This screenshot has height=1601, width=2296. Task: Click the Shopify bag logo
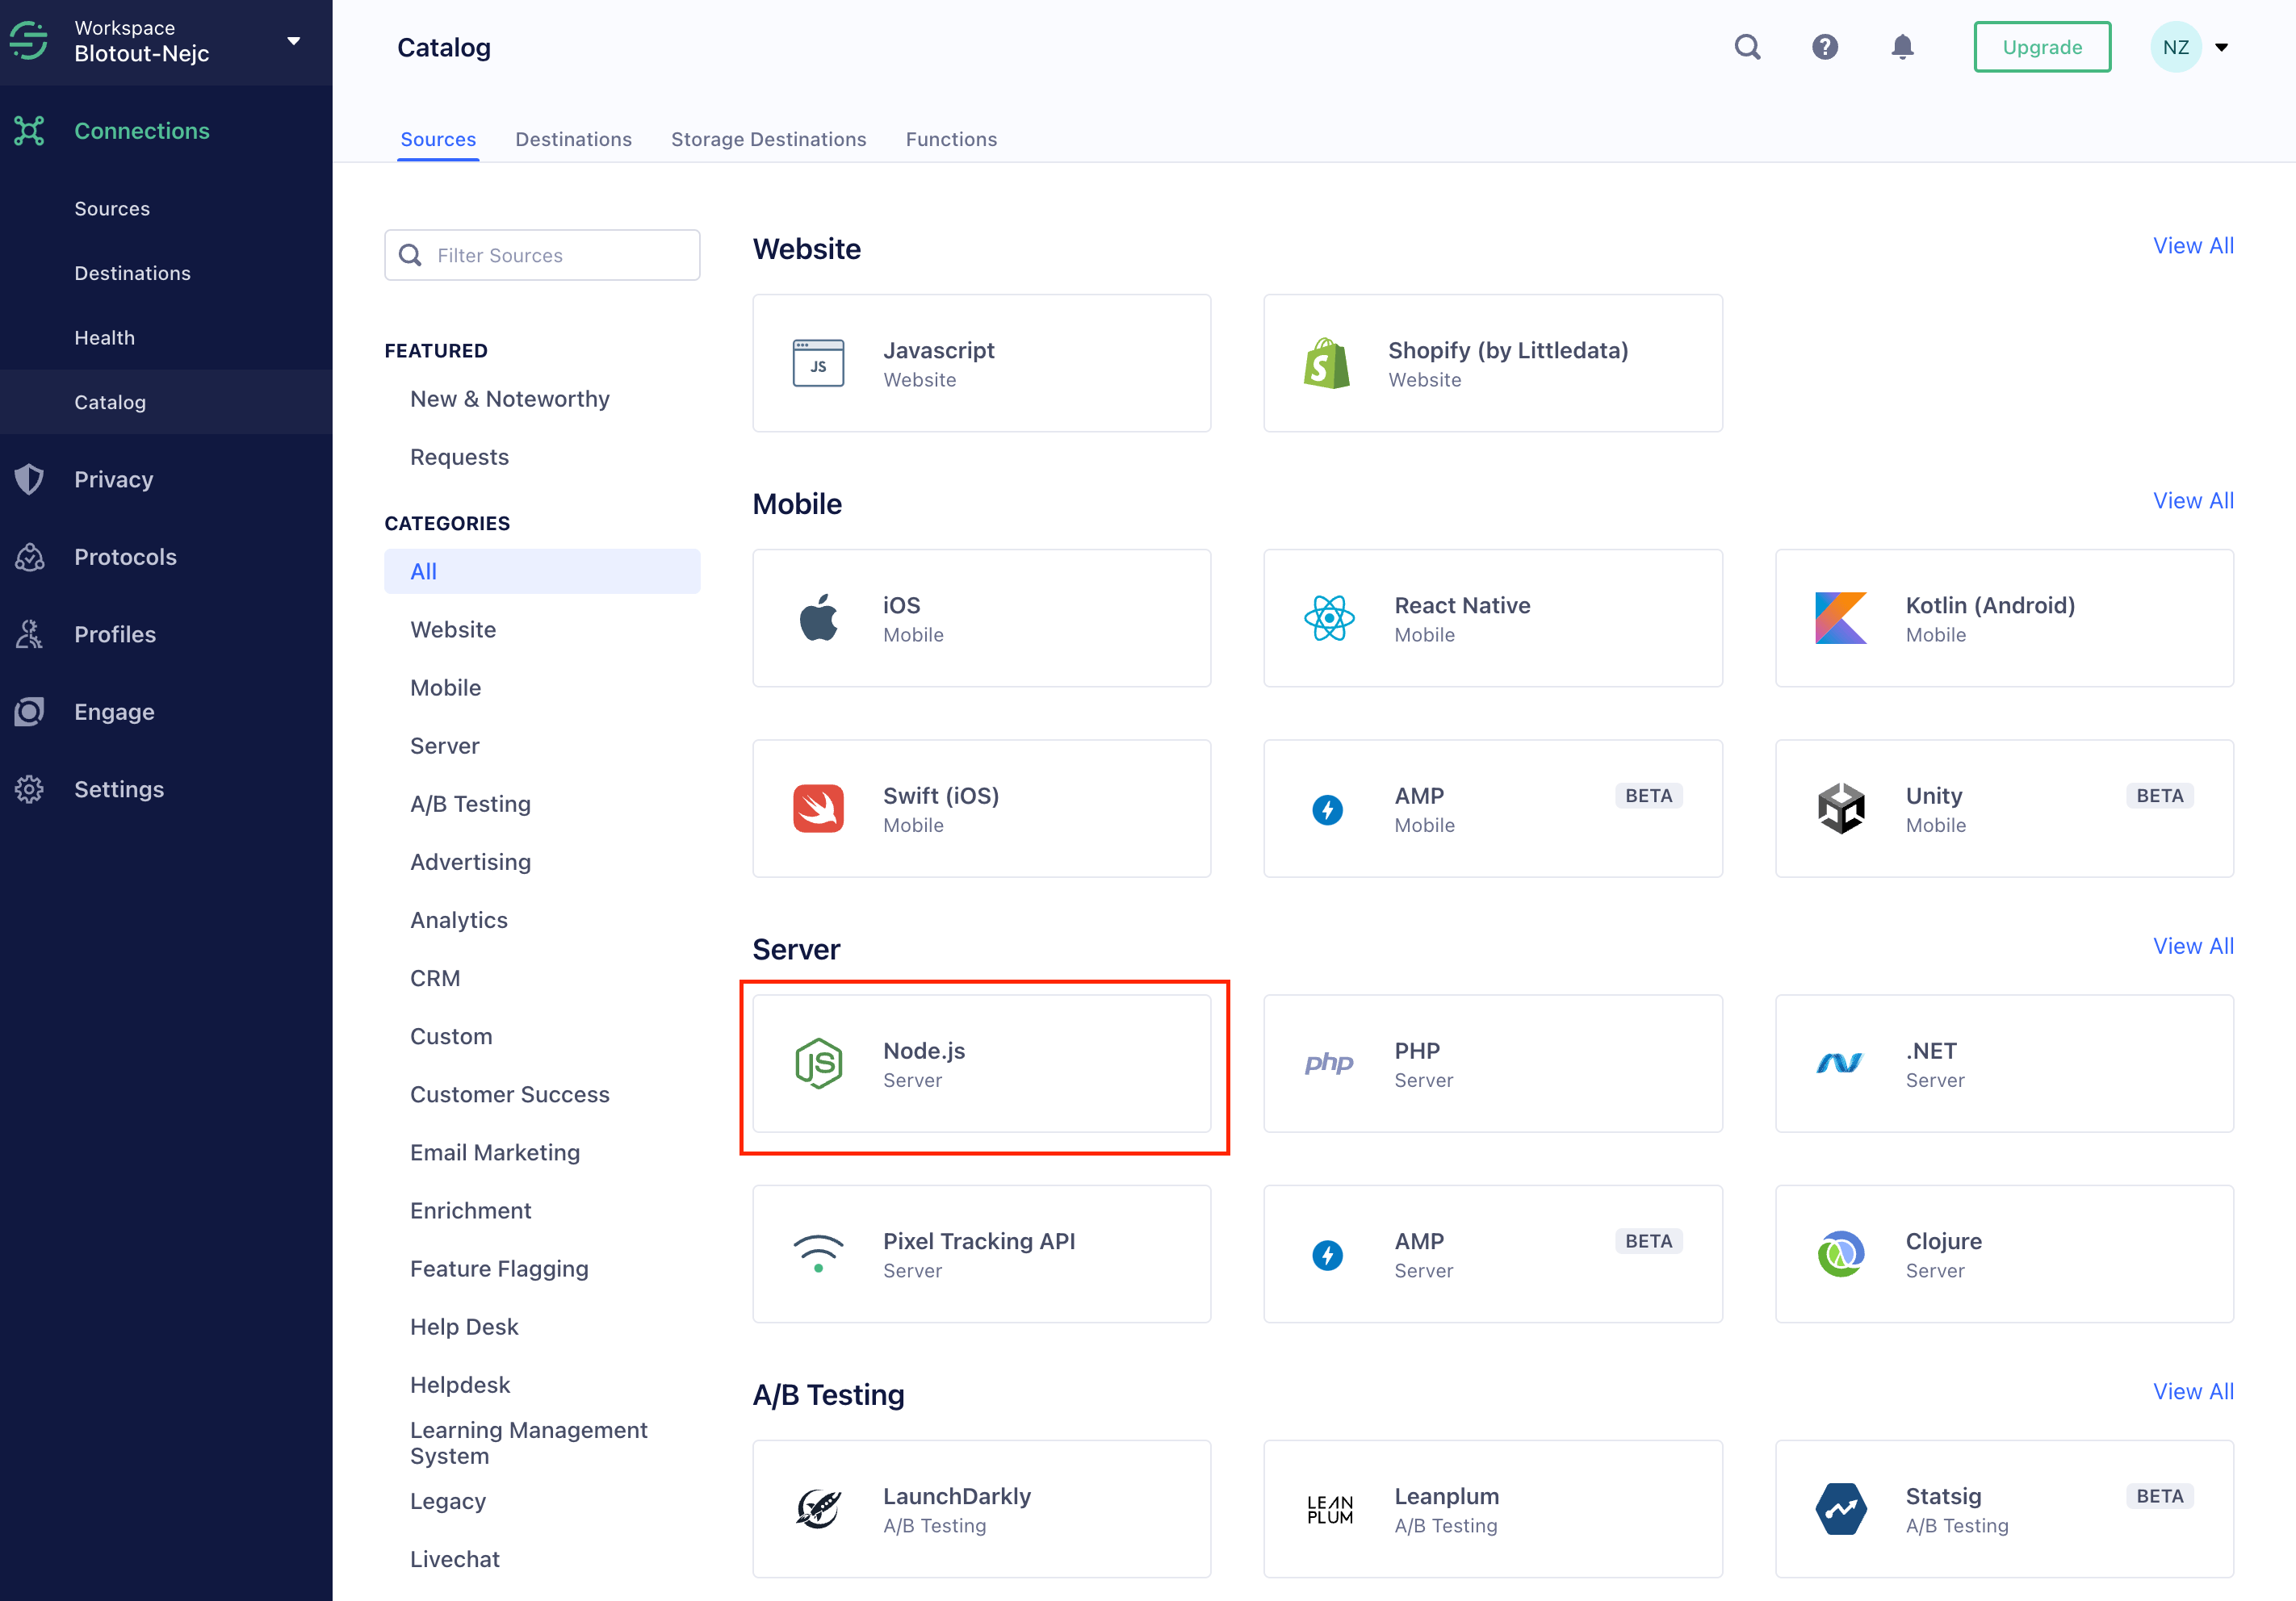(x=1327, y=364)
